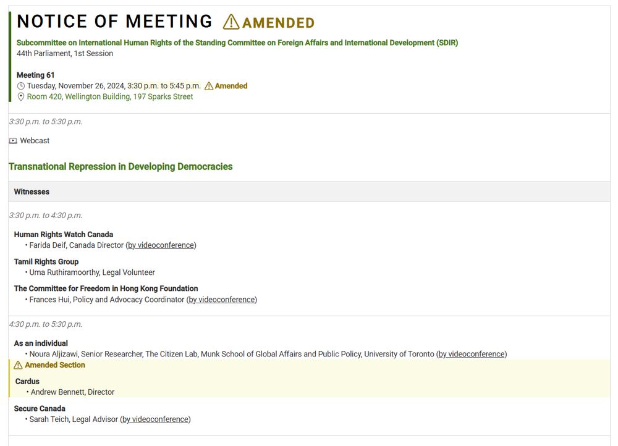618x446 pixels.
Task: Click the clock icon beside the meeting date
Action: [21, 86]
